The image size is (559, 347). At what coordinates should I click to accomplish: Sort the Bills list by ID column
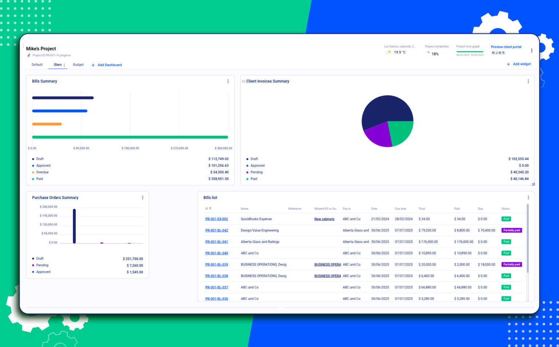(x=208, y=209)
